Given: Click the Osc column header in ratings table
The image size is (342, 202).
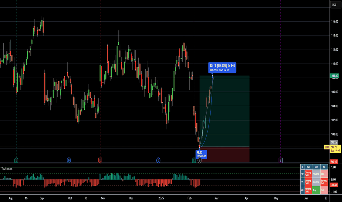Looking at the screenshot, I should point(316,167).
